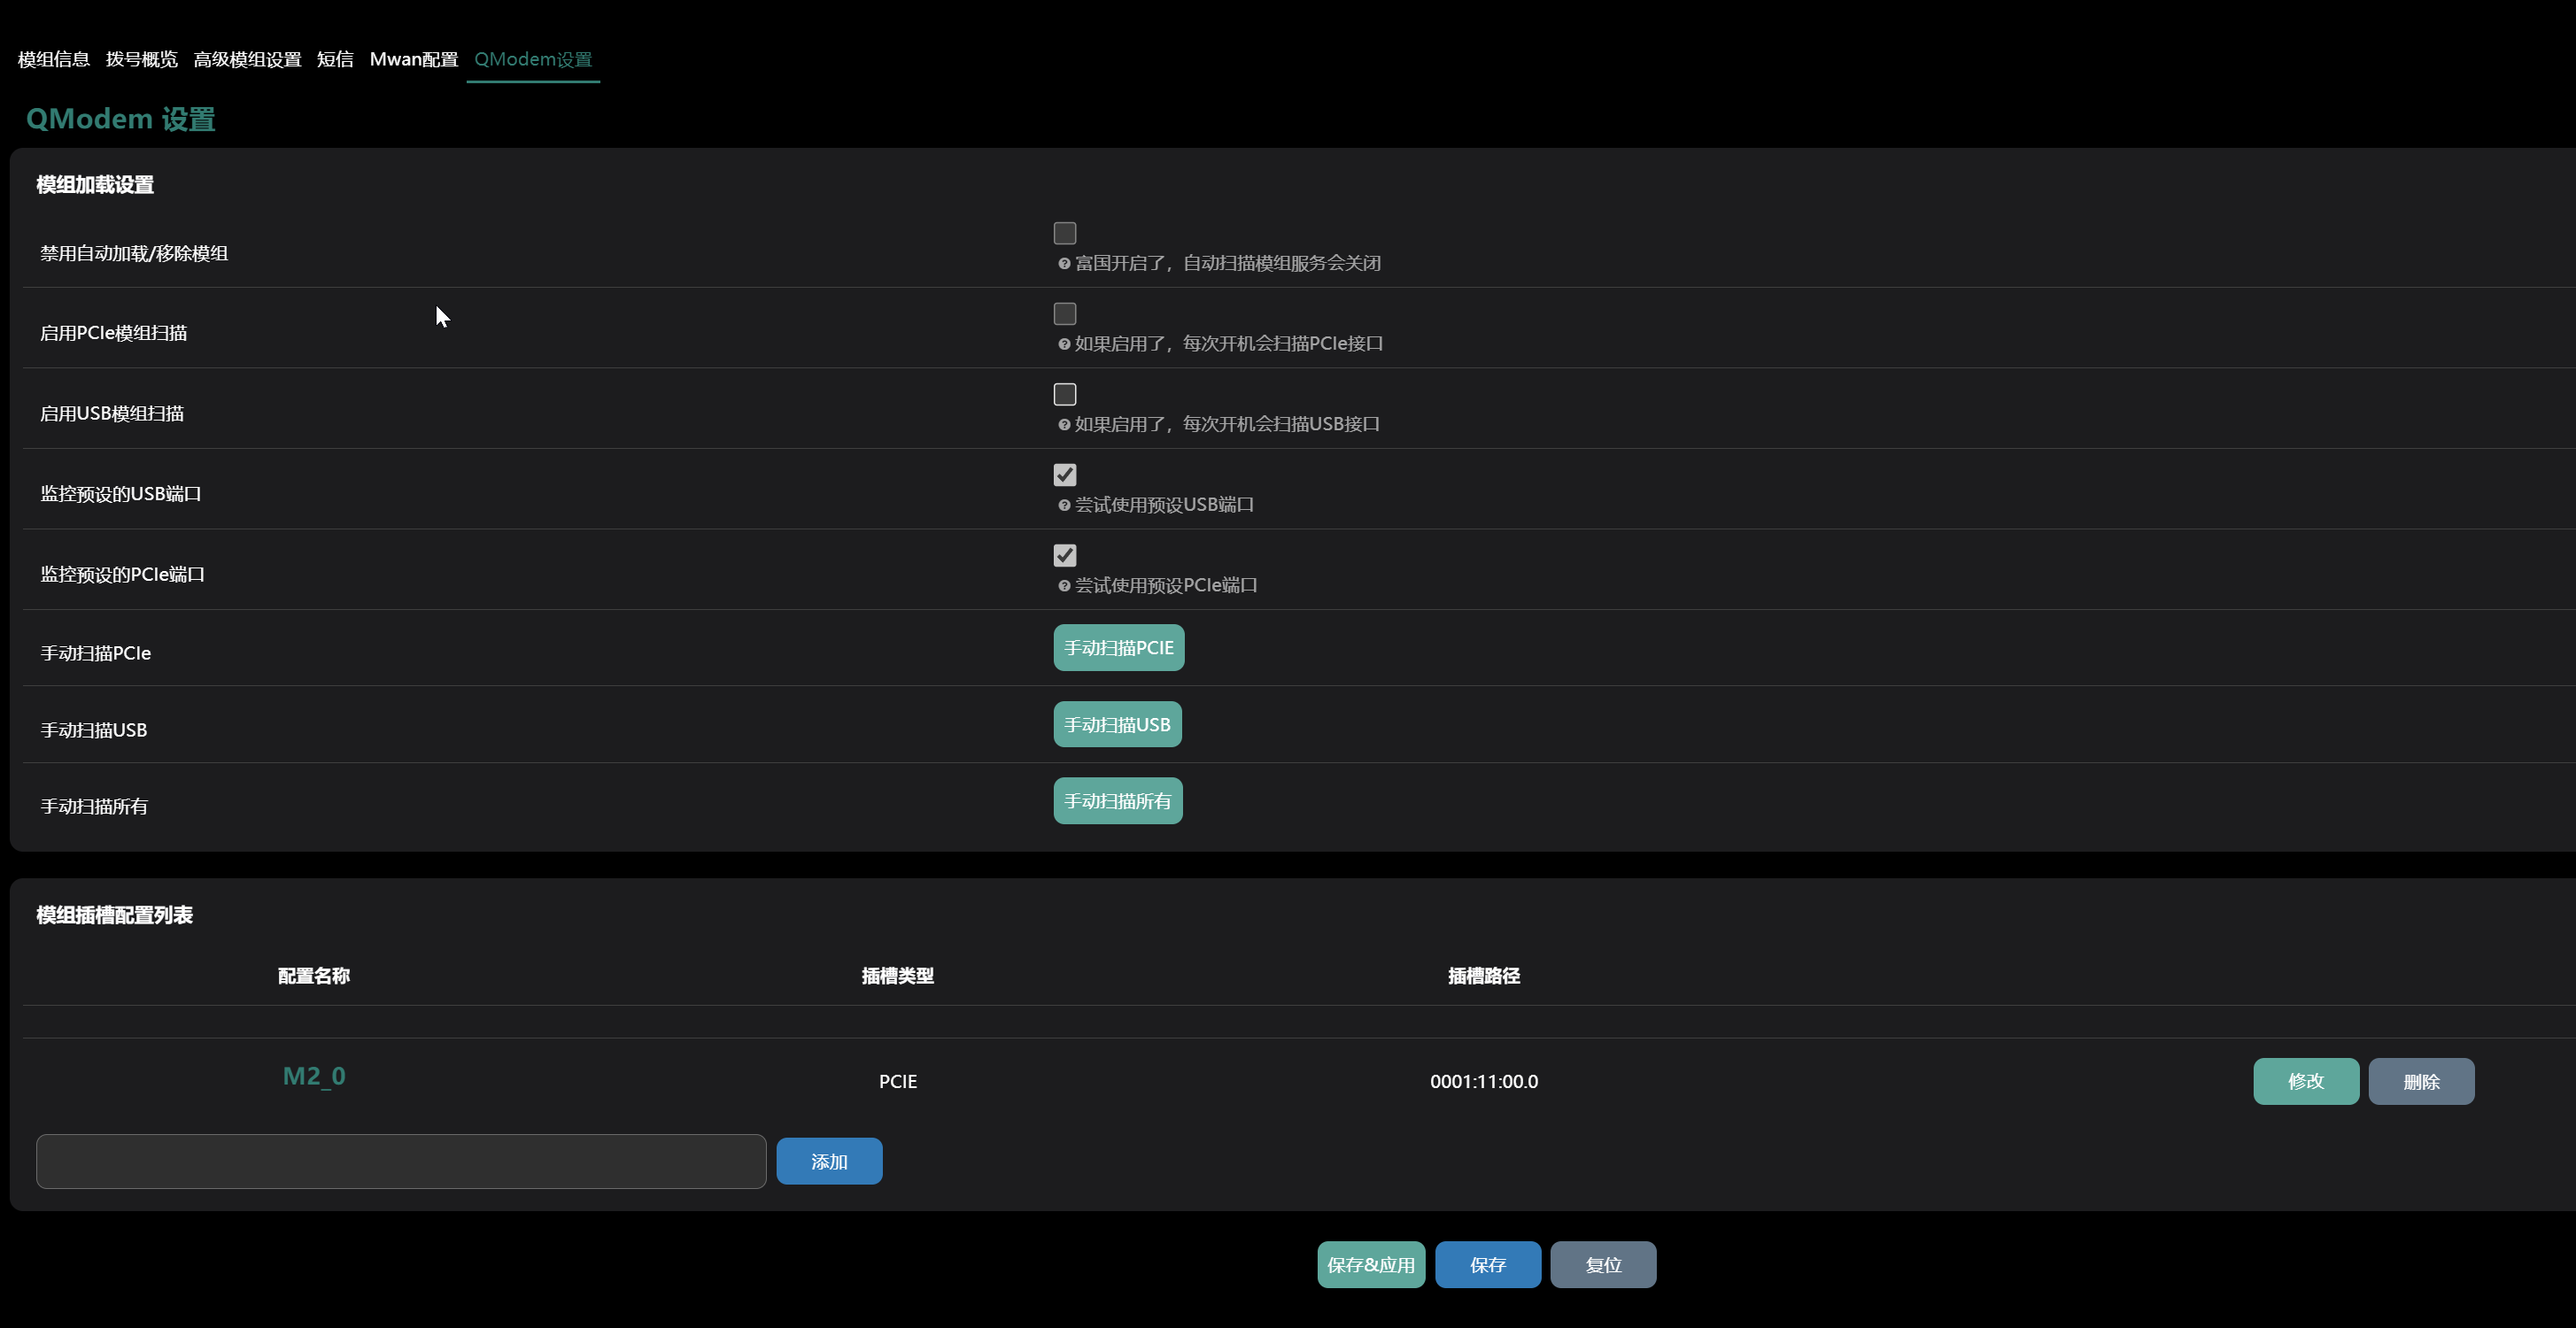This screenshot has width=2576, height=1328.
Task: Delete the M2_0 slot with 删除
Action: [2422, 1081]
